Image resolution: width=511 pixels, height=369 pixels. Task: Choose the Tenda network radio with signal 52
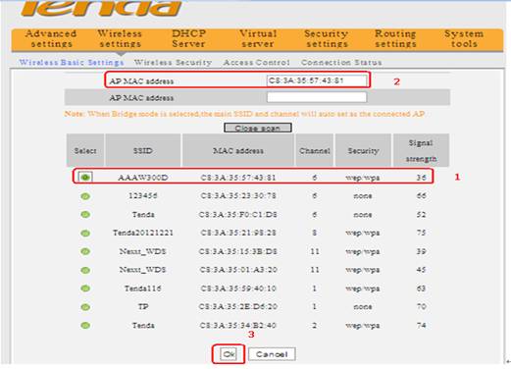click(85, 215)
